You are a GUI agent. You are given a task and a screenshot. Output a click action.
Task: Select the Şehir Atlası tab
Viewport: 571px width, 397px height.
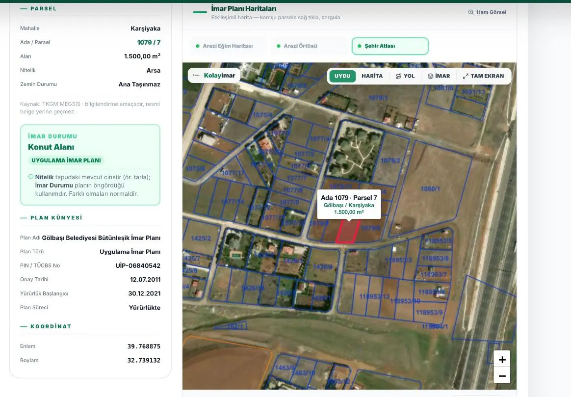(390, 46)
